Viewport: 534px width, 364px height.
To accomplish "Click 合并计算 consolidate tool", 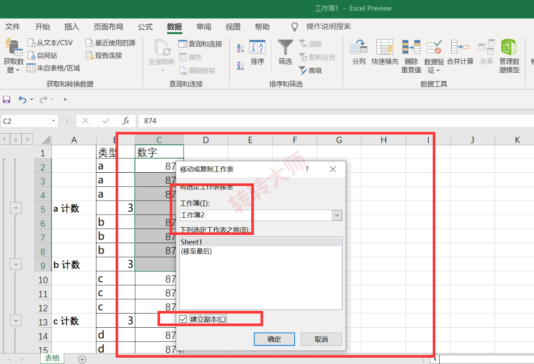I will pos(460,53).
